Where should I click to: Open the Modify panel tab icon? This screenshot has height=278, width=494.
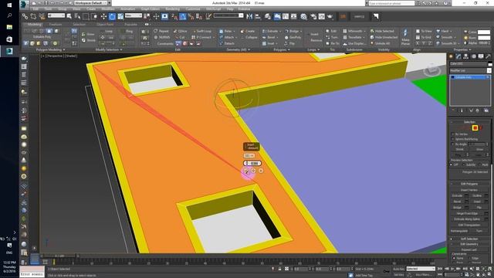tap(458, 56)
